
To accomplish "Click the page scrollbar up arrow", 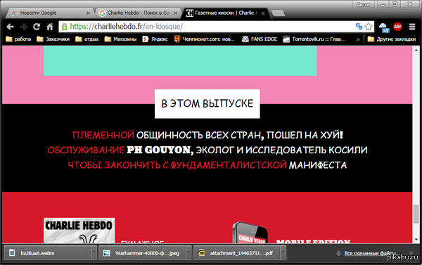I will tap(416, 49).
